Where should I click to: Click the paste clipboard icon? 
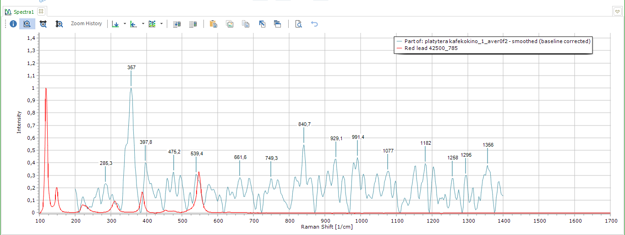click(x=213, y=24)
